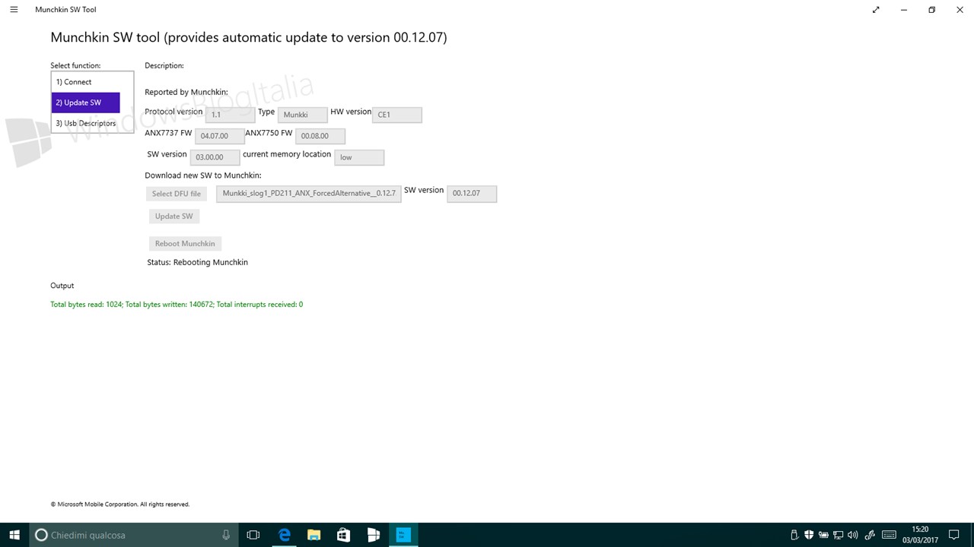Click the 'Munchkin SW tool' page heading
This screenshot has width=974, height=547.
click(x=249, y=37)
